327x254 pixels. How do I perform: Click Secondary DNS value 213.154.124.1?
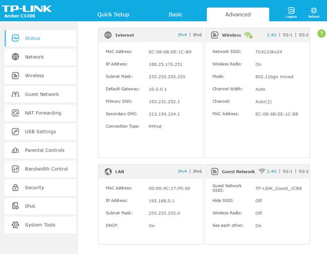tap(164, 114)
